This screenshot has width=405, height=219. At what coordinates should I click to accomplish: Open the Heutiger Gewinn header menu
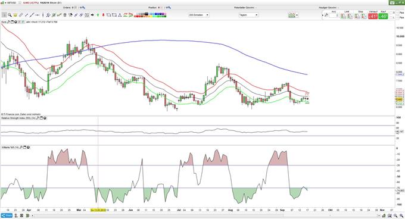click(x=329, y=8)
